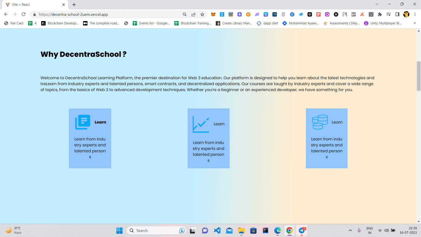Show hidden system tray icons
421x237 pixels.
pos(350,231)
